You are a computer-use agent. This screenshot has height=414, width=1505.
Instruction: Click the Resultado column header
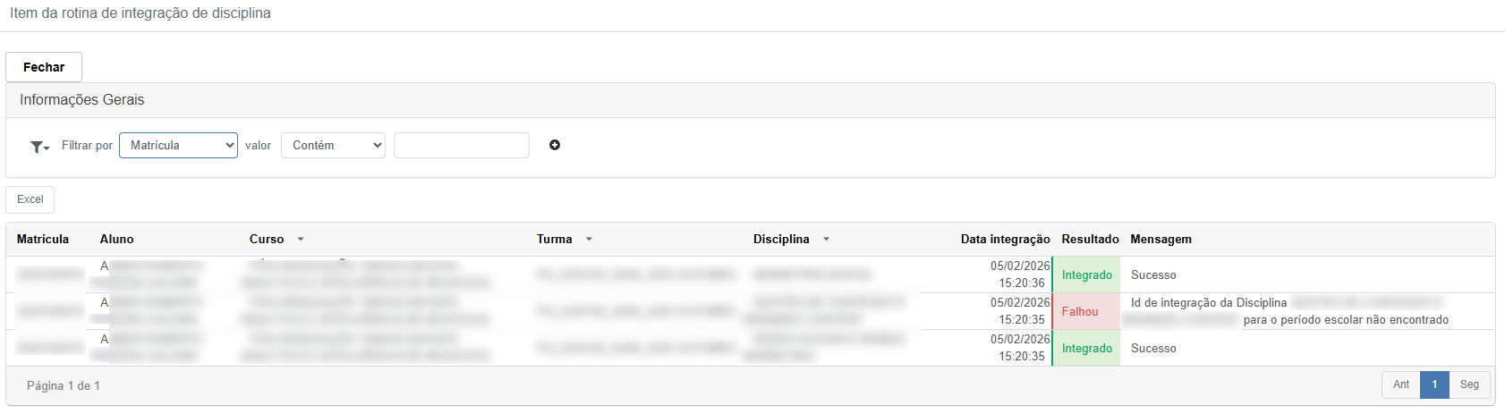tap(1090, 240)
